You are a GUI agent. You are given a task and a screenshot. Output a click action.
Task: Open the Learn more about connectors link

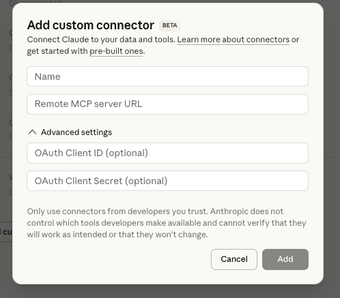pos(233,40)
